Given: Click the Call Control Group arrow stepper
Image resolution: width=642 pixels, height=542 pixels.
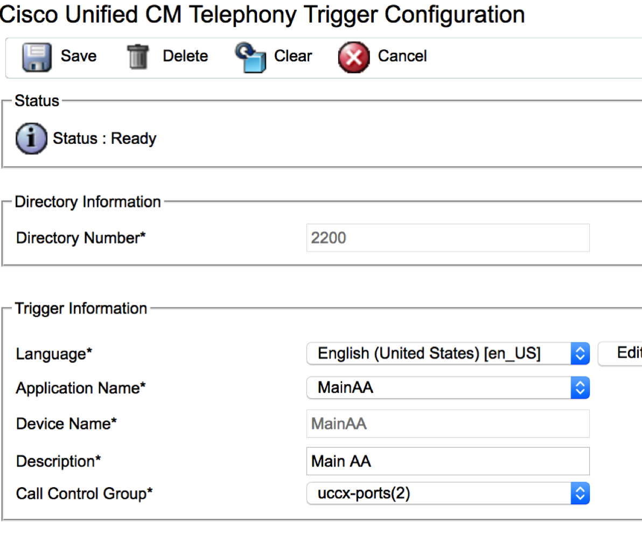Looking at the screenshot, I should [580, 494].
